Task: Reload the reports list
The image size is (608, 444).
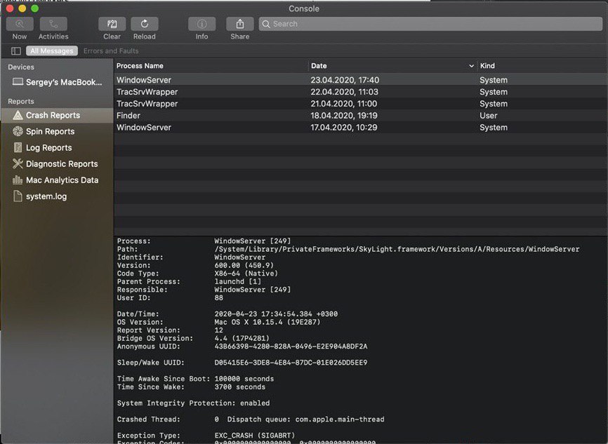Action: coord(144,24)
